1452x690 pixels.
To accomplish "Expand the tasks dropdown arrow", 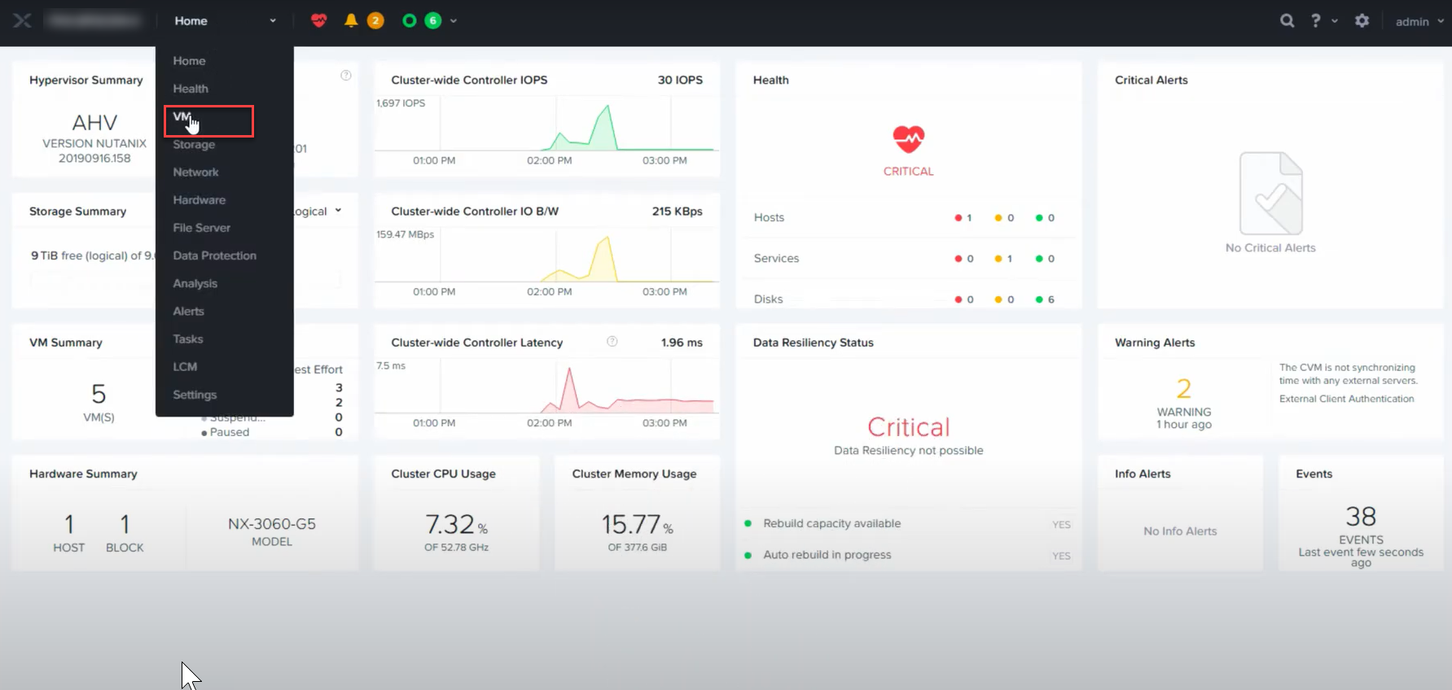I will 454,21.
